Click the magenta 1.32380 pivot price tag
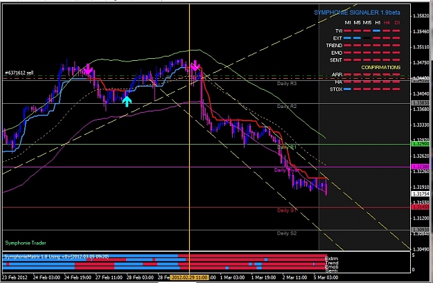 [421, 167]
